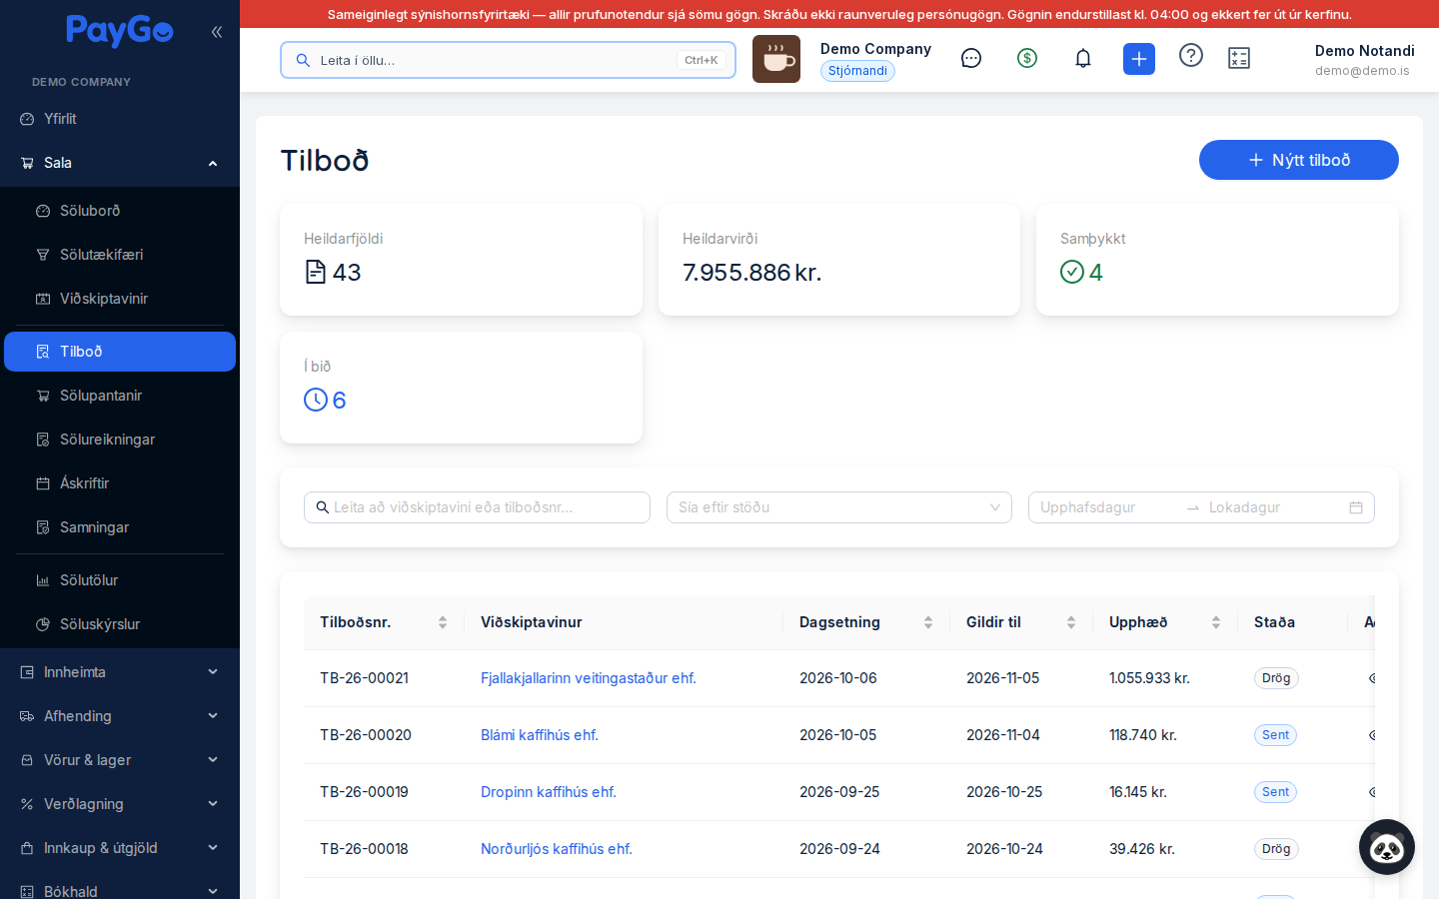Collapse the Sala sidebar section
Image resolution: width=1439 pixels, height=899 pixels.
120,163
